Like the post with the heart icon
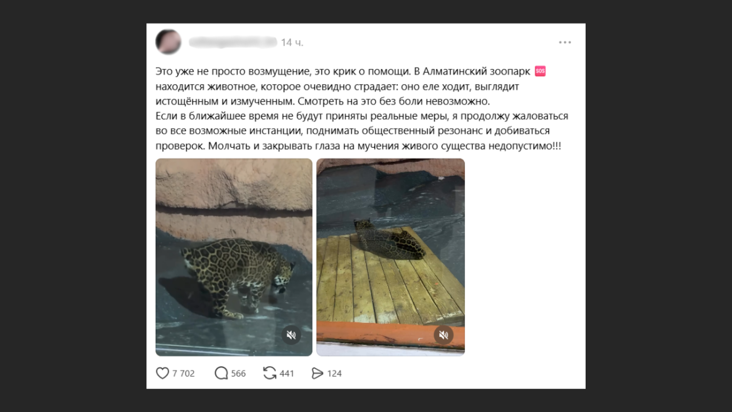The height and width of the screenshot is (412, 732). 162,373
